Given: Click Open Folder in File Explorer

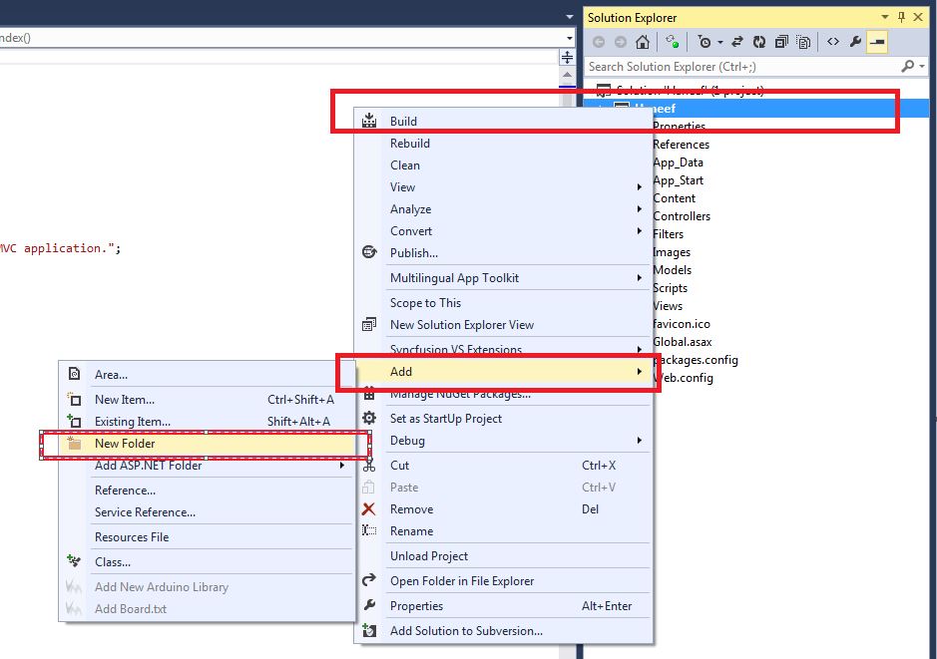Looking at the screenshot, I should [503, 581].
